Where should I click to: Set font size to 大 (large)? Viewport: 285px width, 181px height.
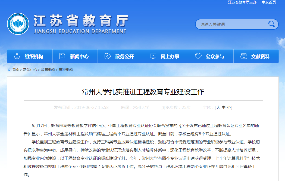[x=218, y=108]
